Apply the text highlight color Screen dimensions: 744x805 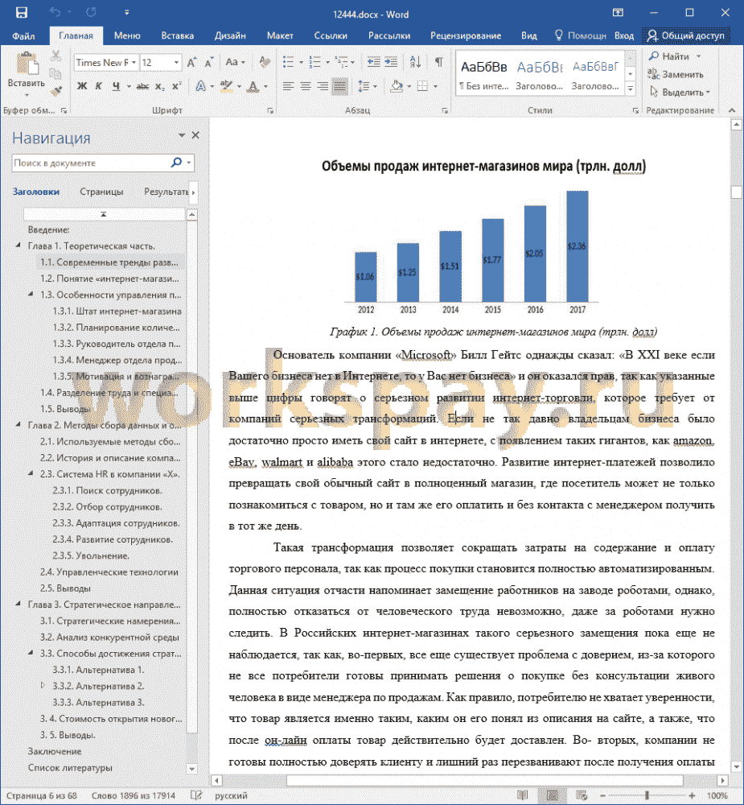[x=226, y=86]
